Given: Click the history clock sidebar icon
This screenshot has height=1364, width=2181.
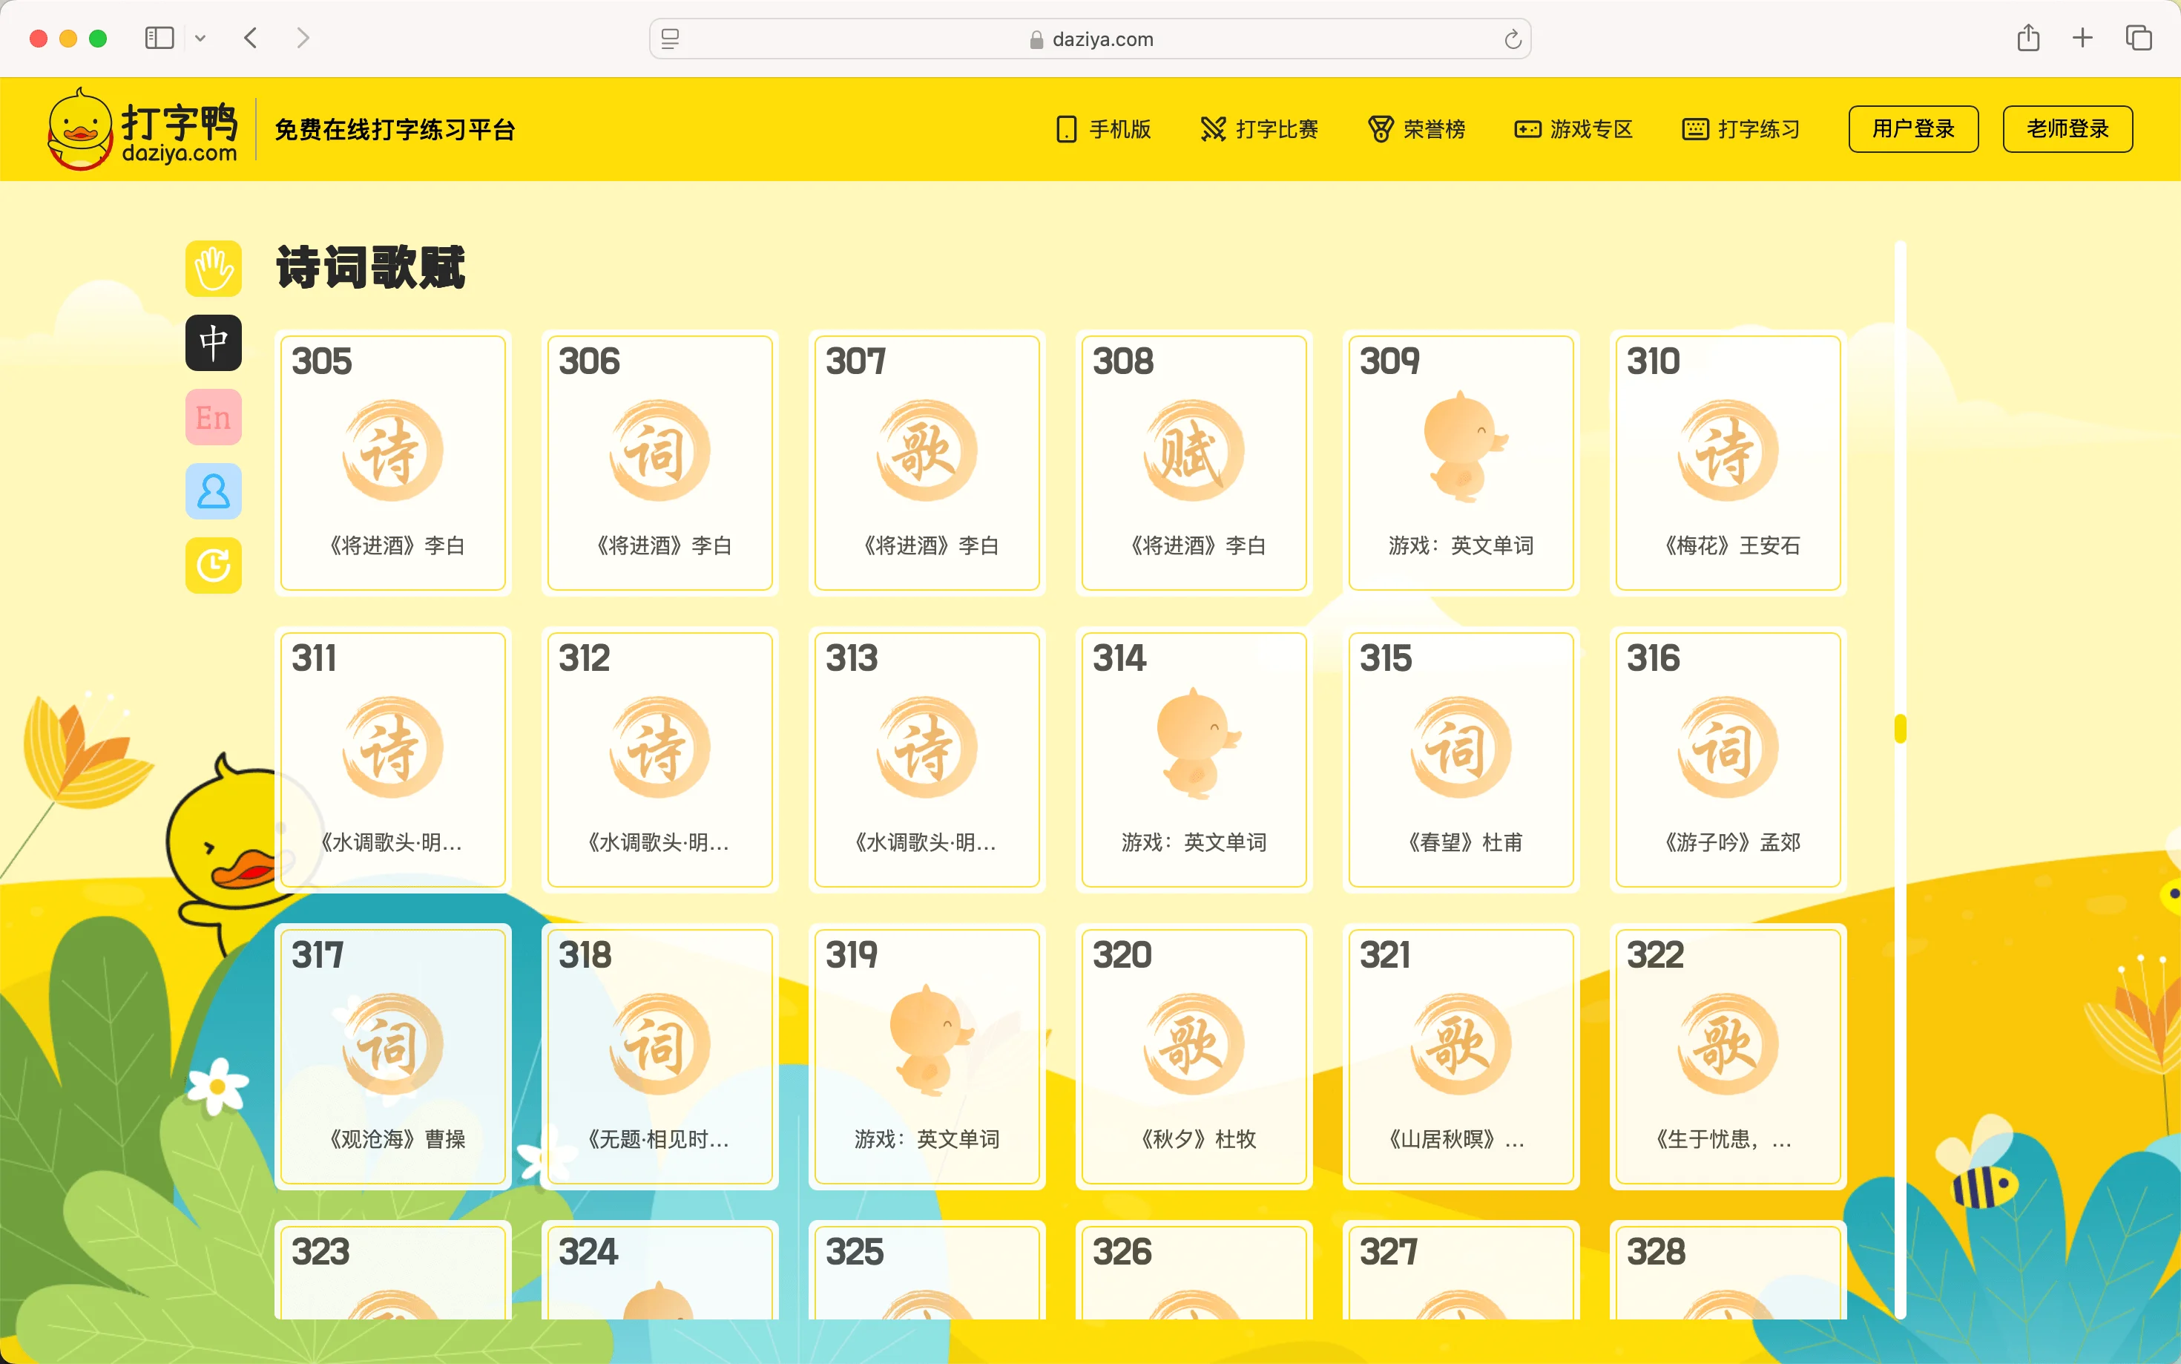Looking at the screenshot, I should pos(214,565).
